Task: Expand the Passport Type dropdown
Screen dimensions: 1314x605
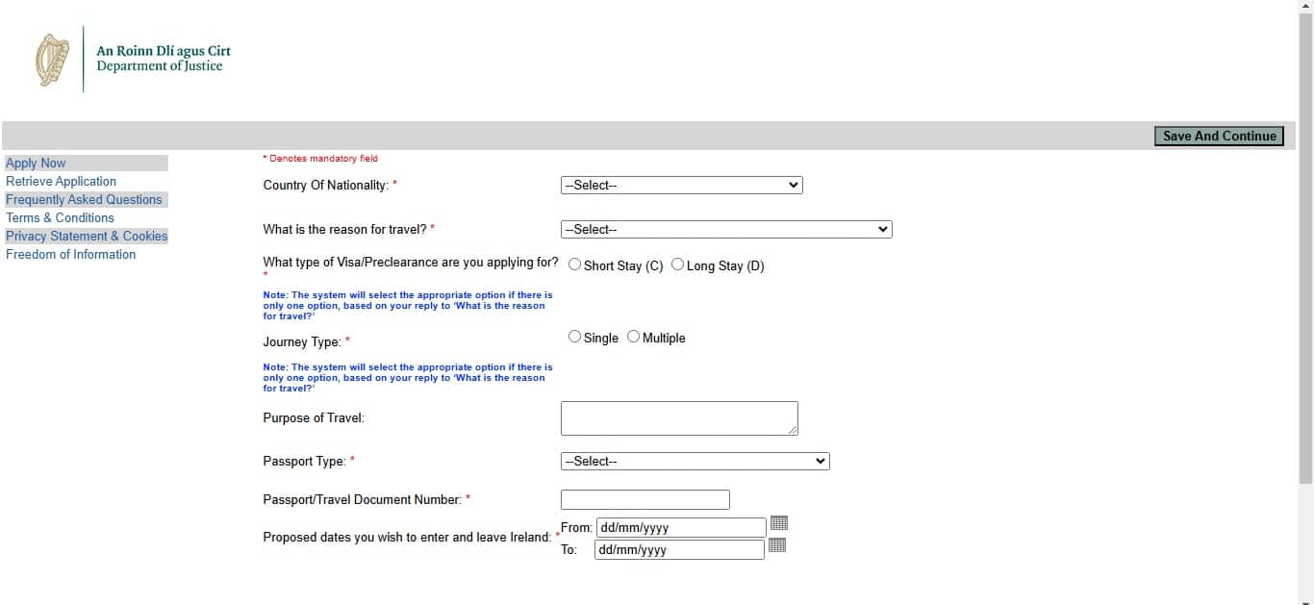Action: [x=695, y=462]
